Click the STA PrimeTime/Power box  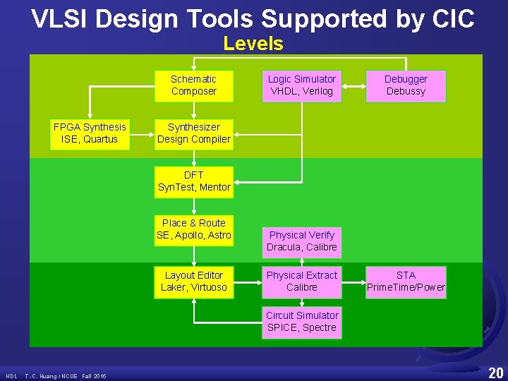(x=406, y=282)
